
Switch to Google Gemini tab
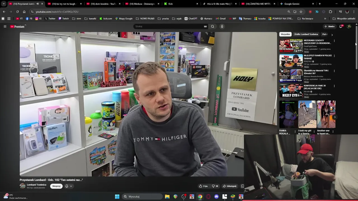tap(297, 4)
